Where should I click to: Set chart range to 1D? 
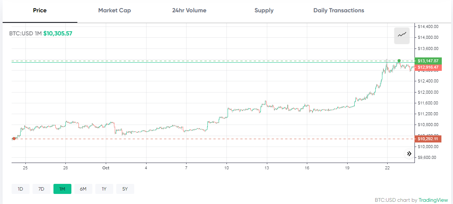(x=21, y=189)
